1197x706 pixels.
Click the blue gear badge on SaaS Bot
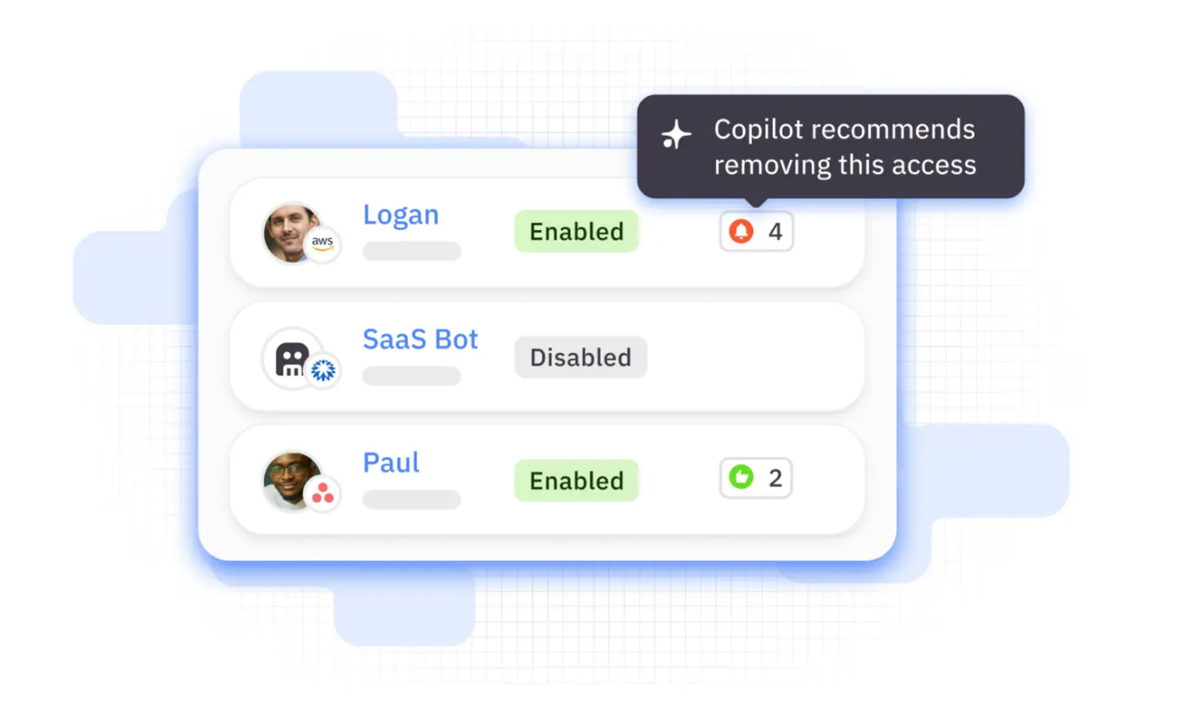point(323,370)
